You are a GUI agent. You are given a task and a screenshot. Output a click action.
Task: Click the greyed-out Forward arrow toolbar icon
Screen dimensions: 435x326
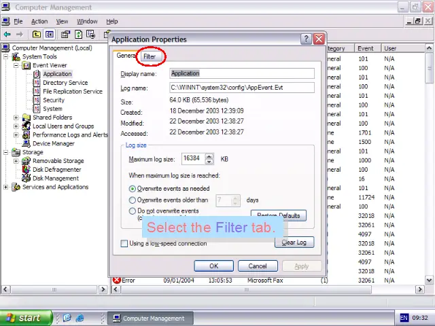pos(20,35)
